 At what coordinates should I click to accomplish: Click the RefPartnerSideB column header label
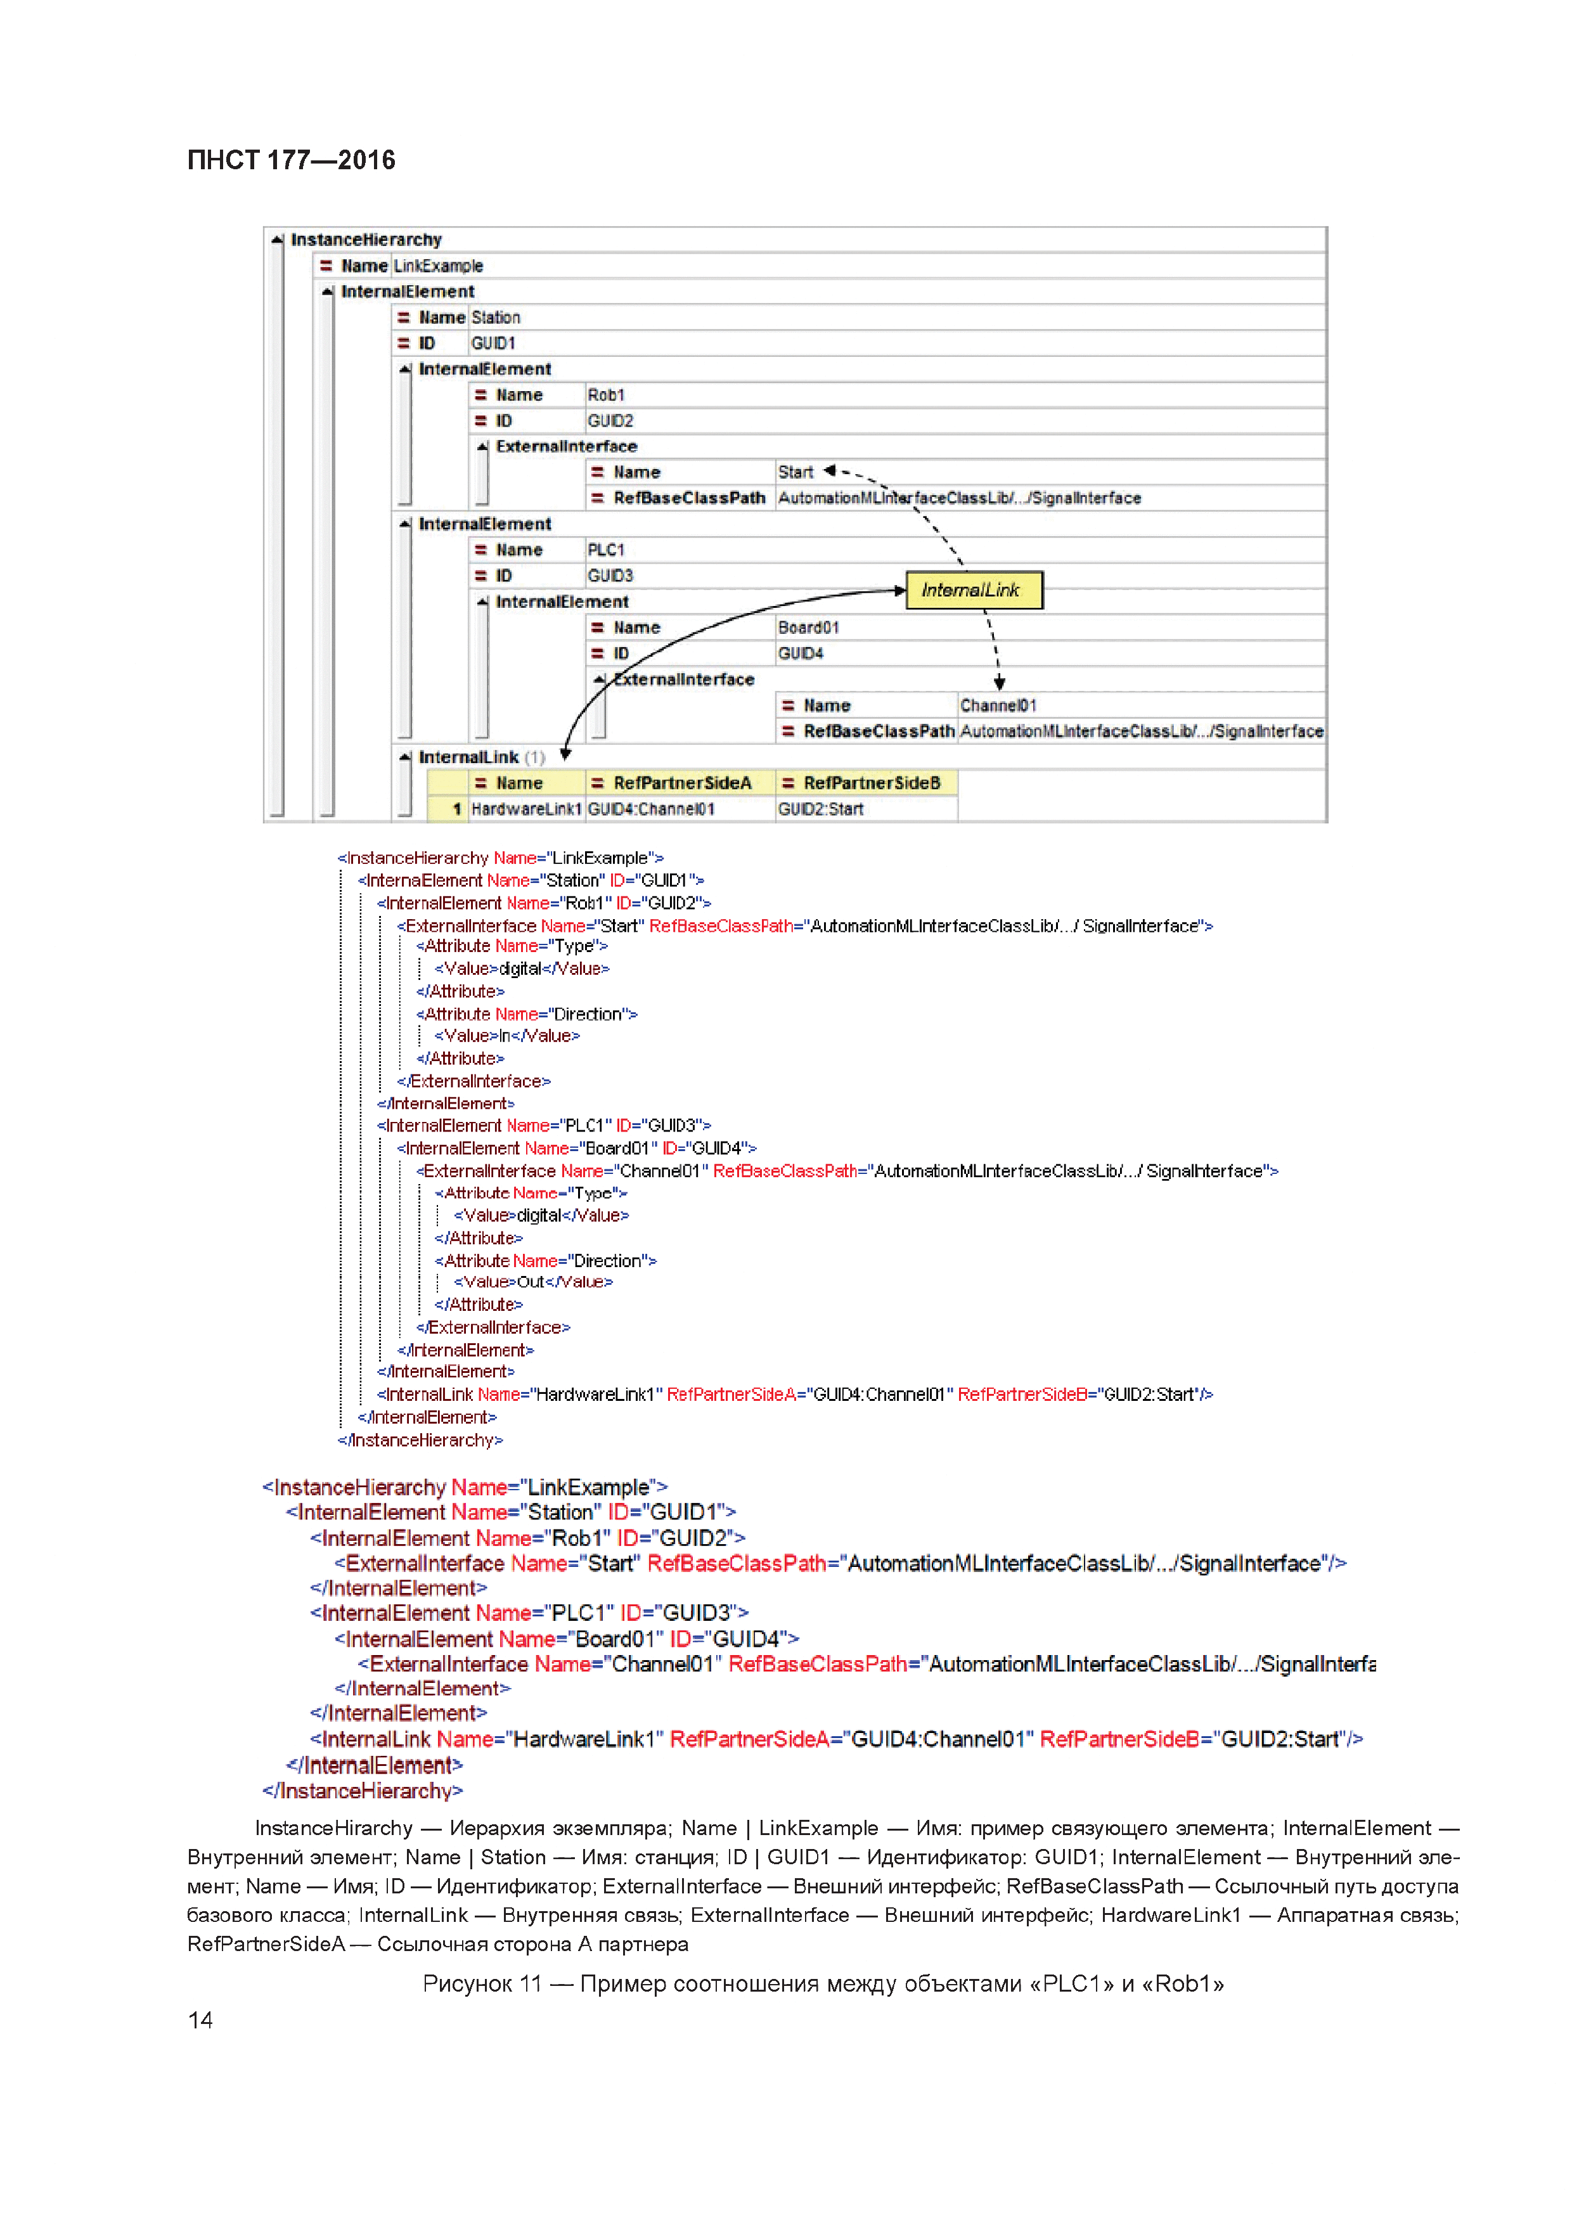click(x=872, y=783)
